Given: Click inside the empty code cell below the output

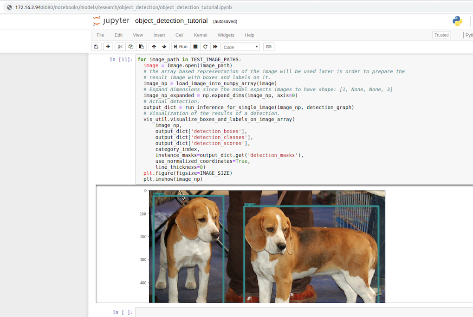Looking at the screenshot, I should pyautogui.click(x=279, y=312).
